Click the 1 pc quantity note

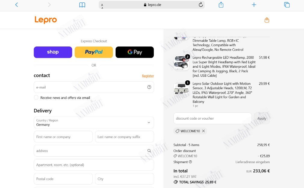(x=195, y=106)
